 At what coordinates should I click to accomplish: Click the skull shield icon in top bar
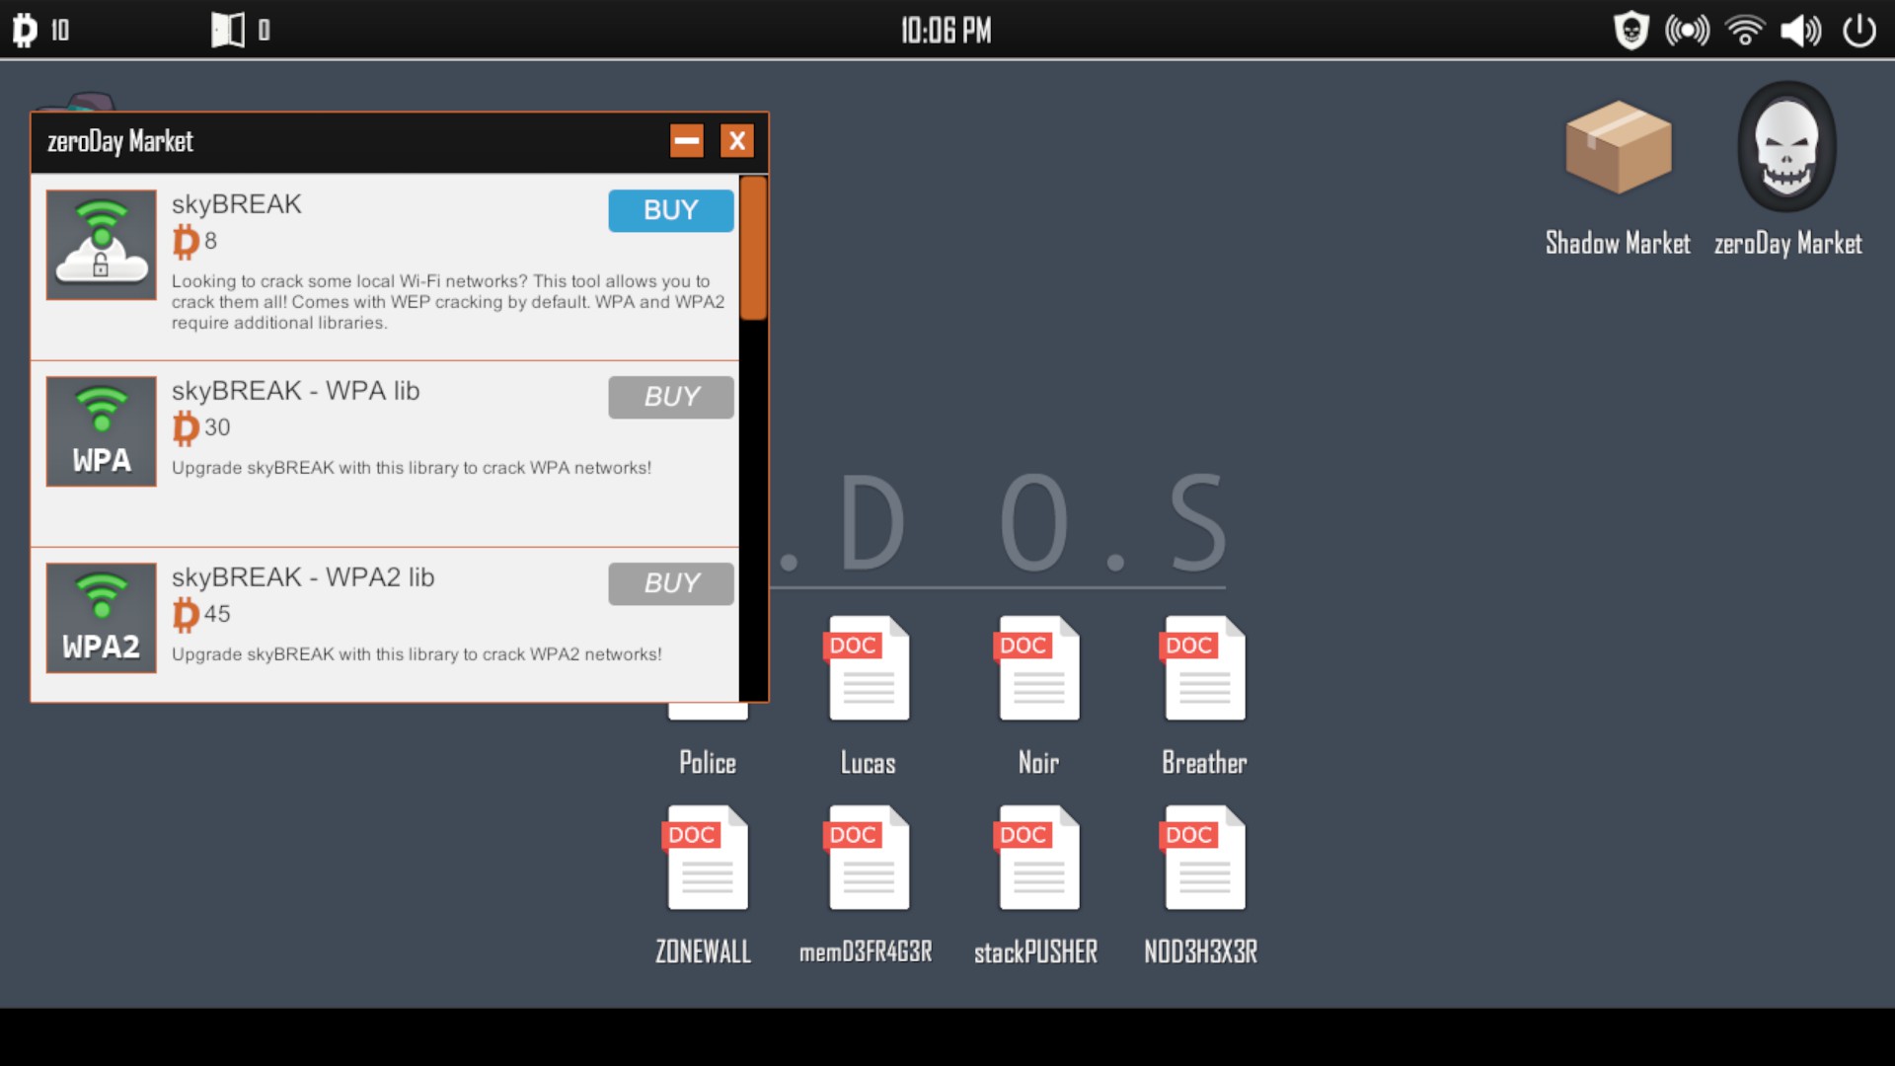pos(1630,31)
